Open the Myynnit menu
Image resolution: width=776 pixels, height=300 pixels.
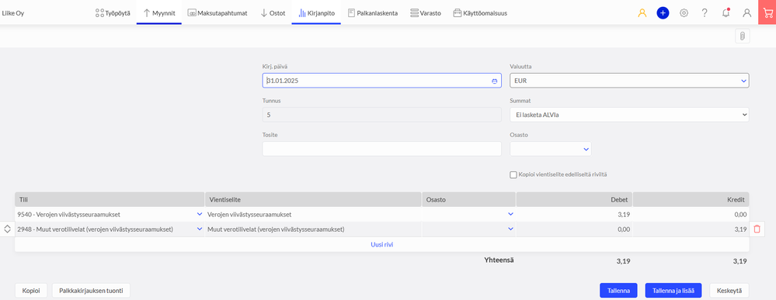click(x=159, y=13)
